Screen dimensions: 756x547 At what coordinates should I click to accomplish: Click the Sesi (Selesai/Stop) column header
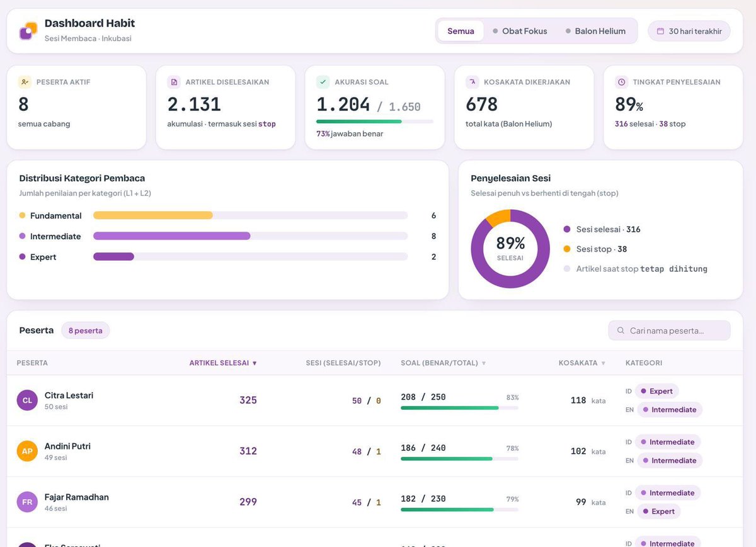(x=343, y=363)
